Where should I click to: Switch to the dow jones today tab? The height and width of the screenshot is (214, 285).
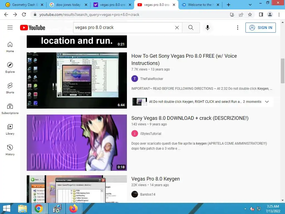[x=68, y=5]
